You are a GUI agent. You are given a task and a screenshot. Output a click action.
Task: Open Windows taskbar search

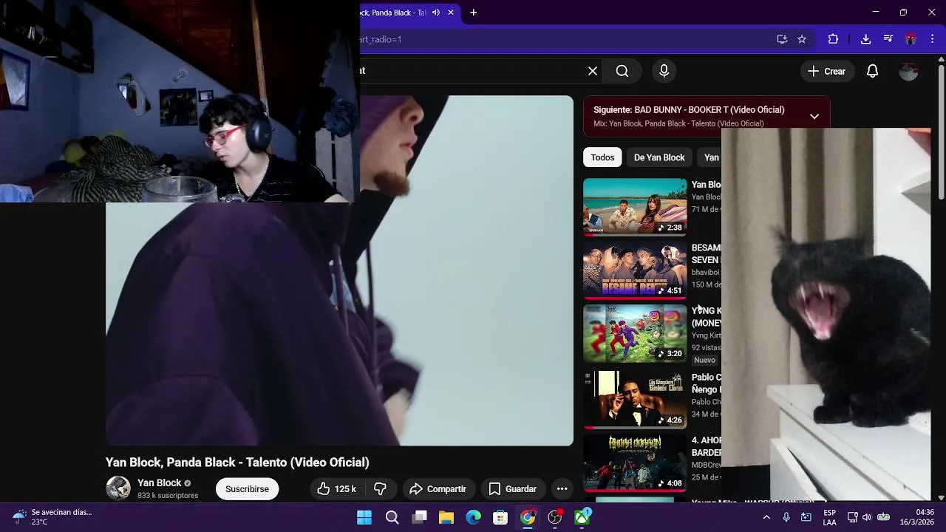click(x=392, y=517)
